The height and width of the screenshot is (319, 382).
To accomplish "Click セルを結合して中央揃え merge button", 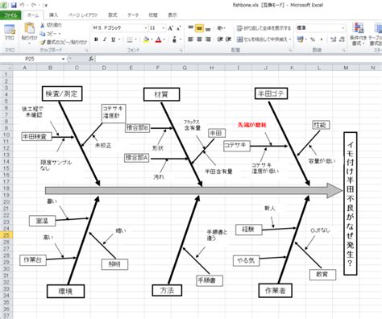I will 264,39.
